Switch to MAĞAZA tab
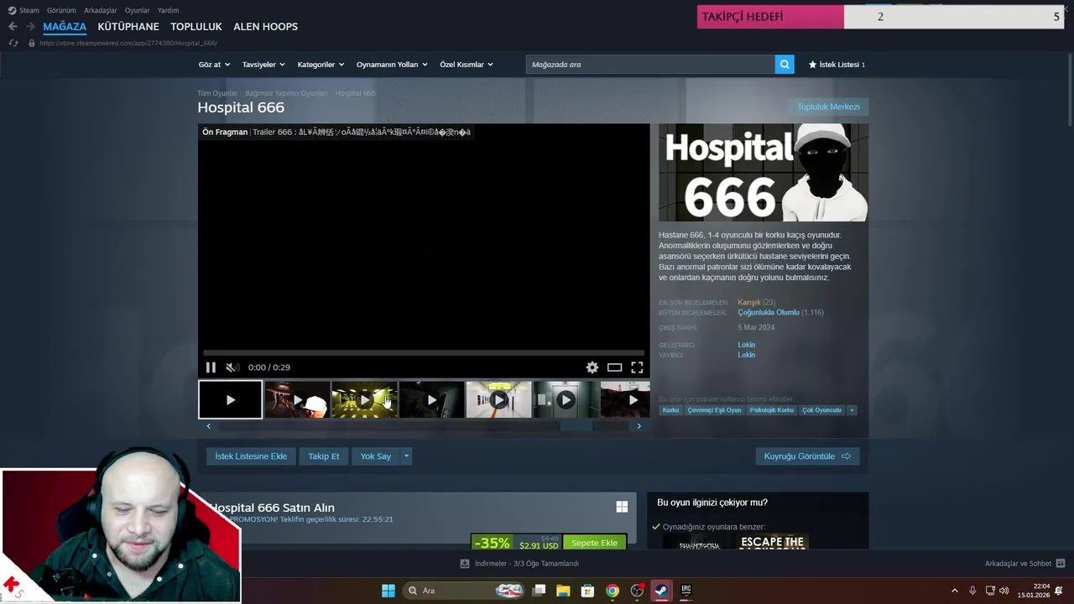 pyautogui.click(x=65, y=27)
